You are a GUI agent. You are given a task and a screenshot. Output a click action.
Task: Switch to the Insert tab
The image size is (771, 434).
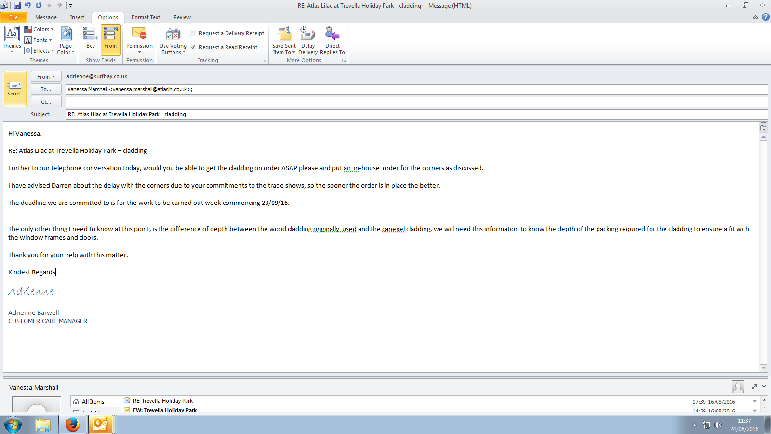pyautogui.click(x=77, y=17)
